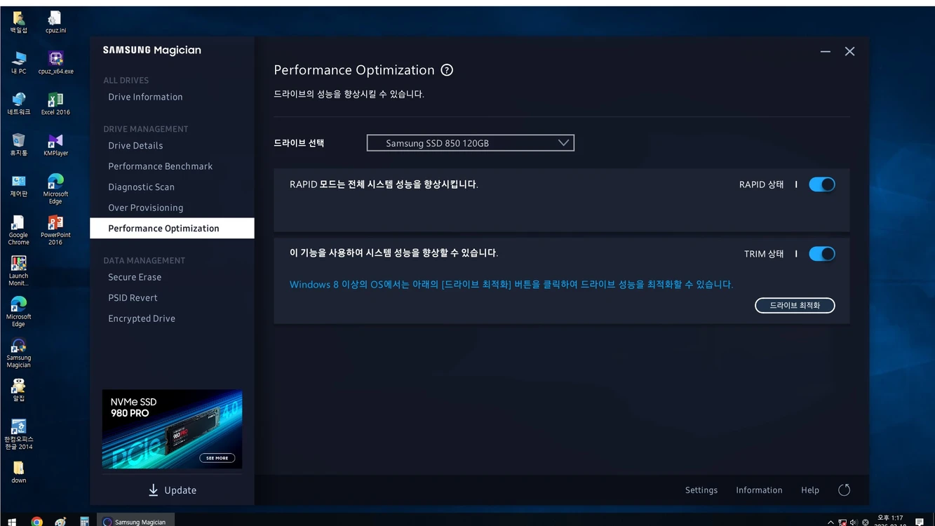Screen dimensions: 935x526
Task: Open Diagnostic Scan page
Action: pyautogui.click(x=141, y=187)
